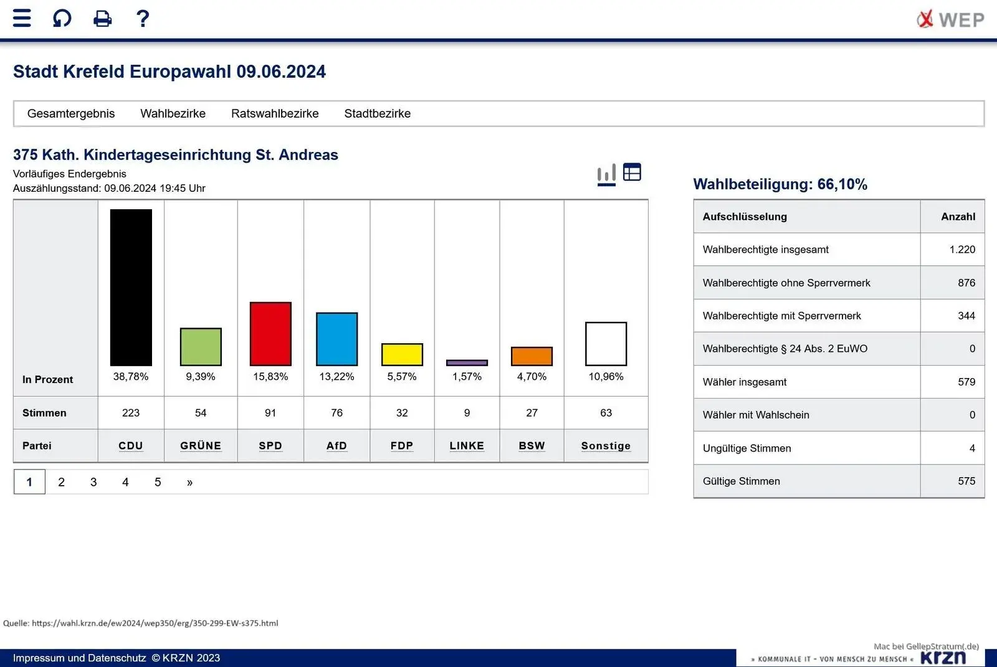Click the CDU party label
Screen dimensions: 997x667
(131, 446)
